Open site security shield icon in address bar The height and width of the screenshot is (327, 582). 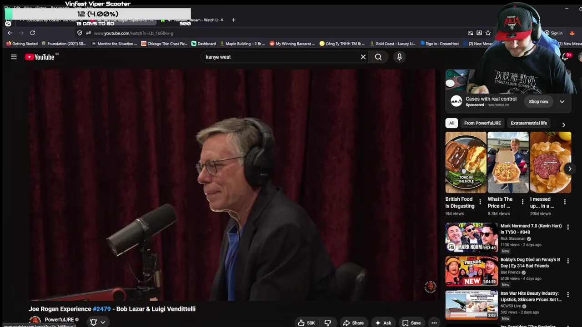[80, 33]
